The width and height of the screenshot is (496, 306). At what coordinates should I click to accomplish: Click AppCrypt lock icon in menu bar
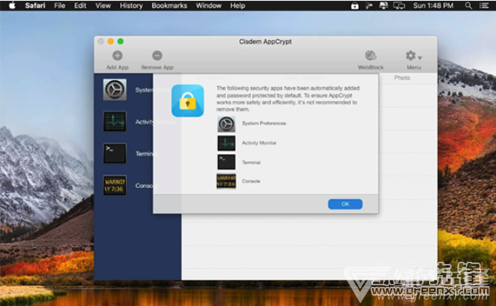click(x=354, y=5)
